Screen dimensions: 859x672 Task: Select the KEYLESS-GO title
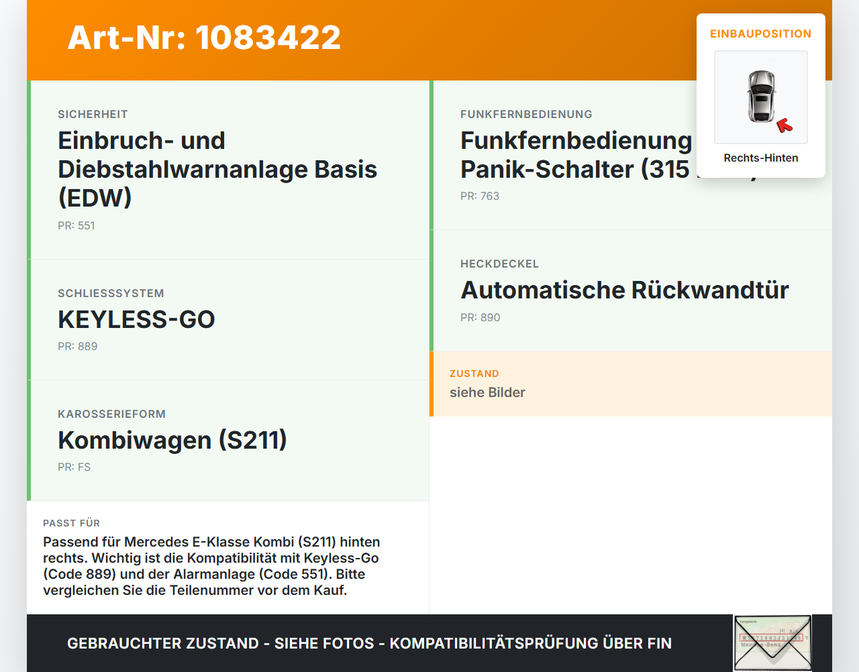[x=136, y=319]
